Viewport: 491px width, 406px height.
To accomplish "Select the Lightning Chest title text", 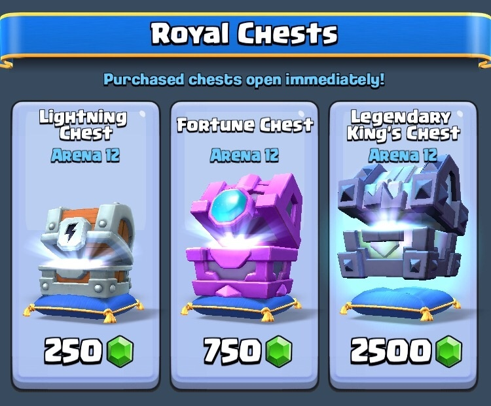I will (83, 126).
